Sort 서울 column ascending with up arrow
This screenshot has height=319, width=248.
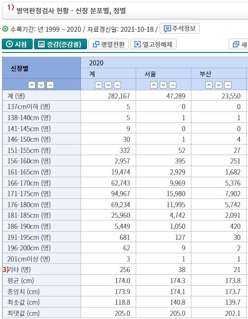(x=154, y=85)
